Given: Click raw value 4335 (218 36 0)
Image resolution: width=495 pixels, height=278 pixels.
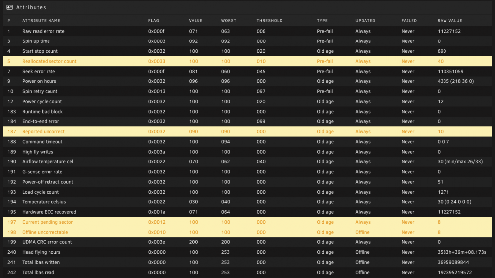Looking at the screenshot, I should pos(455,81).
